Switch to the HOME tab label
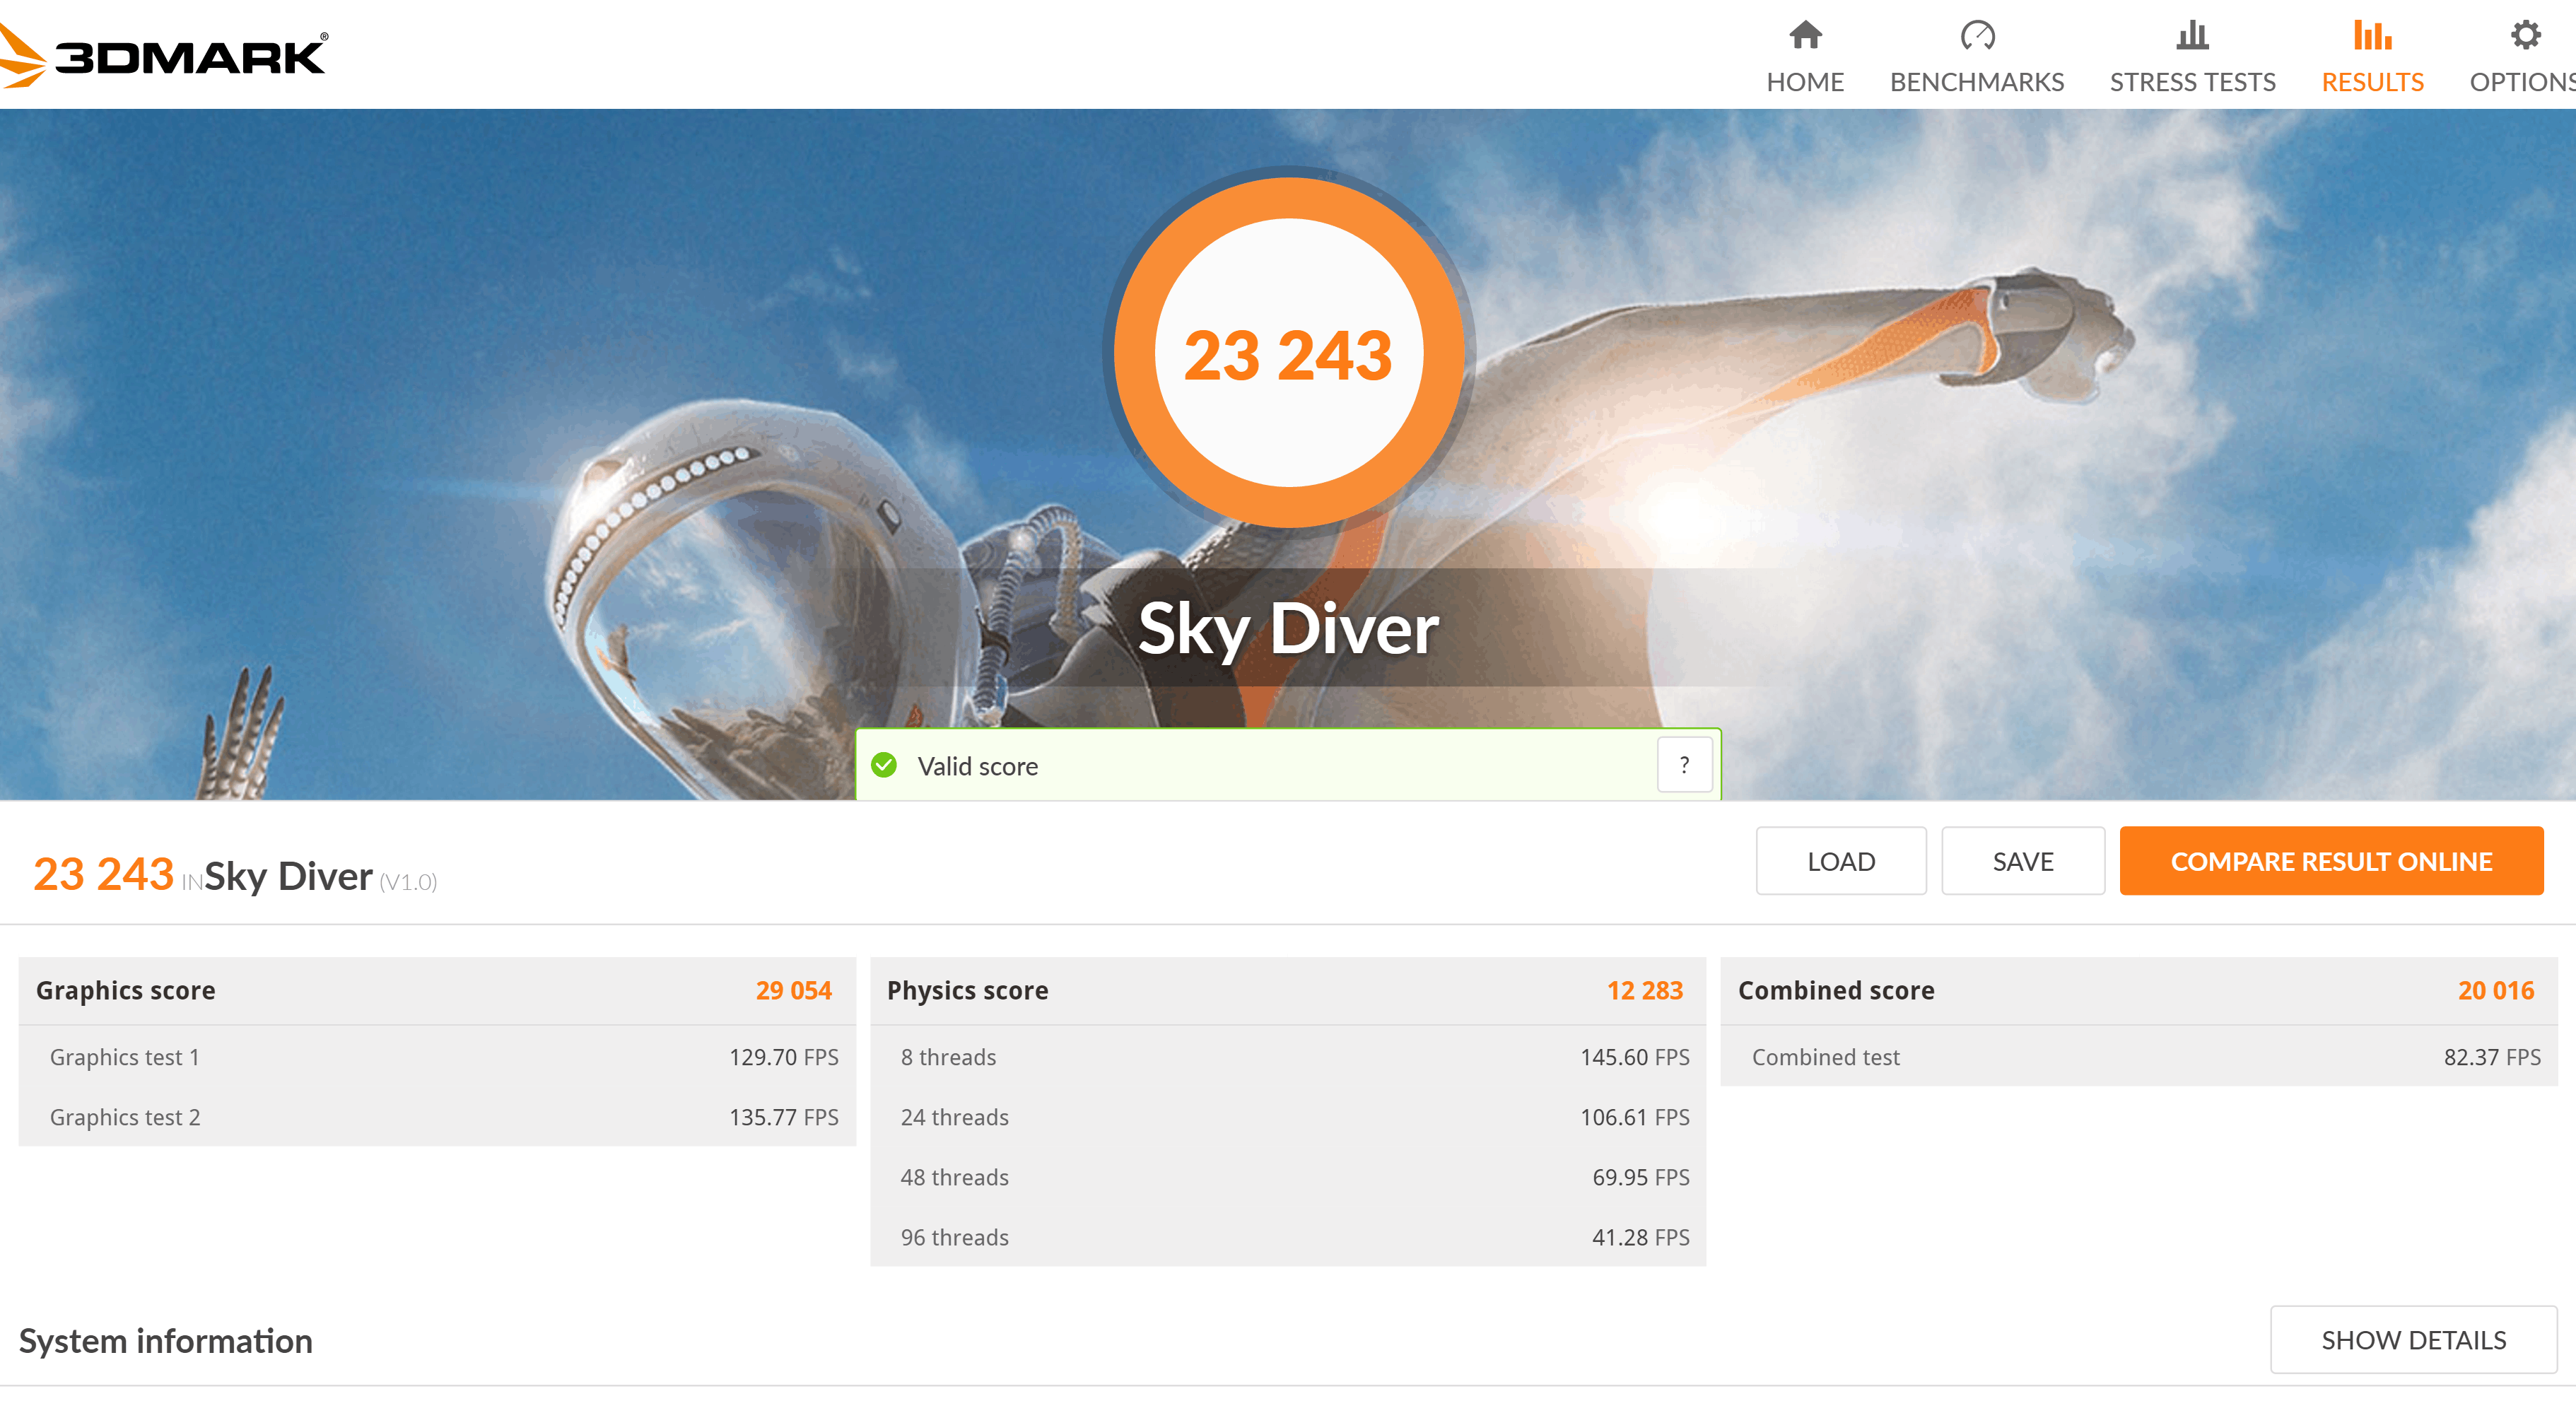 tap(1805, 82)
